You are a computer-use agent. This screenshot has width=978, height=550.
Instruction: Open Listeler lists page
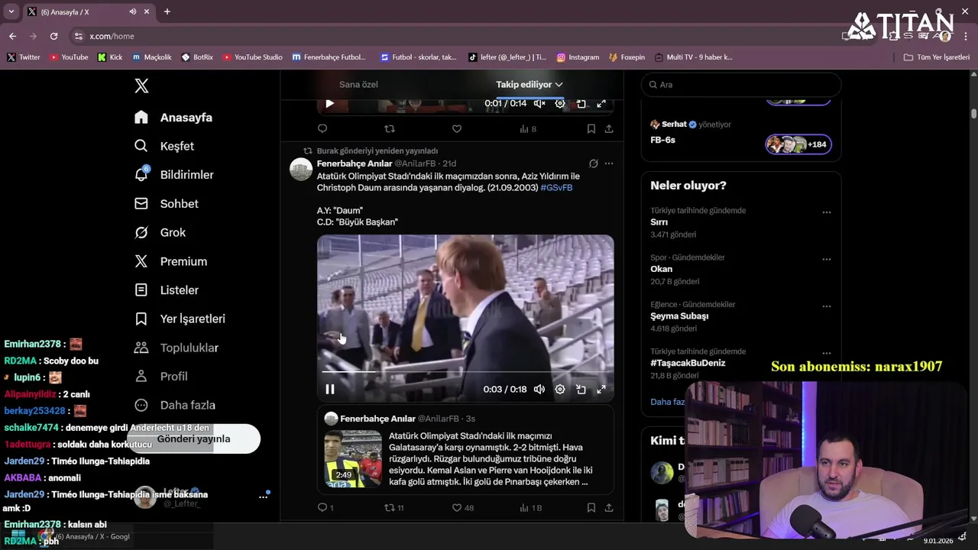[x=167, y=290]
